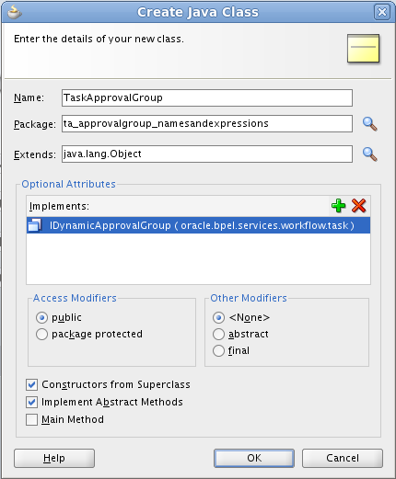Focus the Name field containing TaskApprovalGroup
The height and width of the screenshot is (479, 396).
click(207, 97)
